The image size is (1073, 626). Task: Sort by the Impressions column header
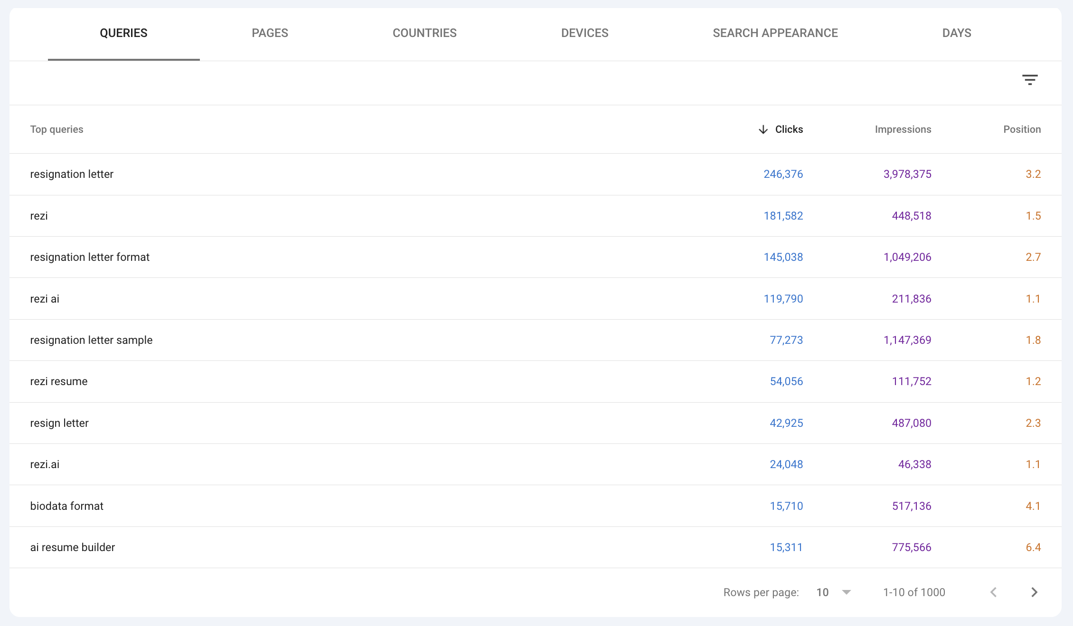point(903,129)
